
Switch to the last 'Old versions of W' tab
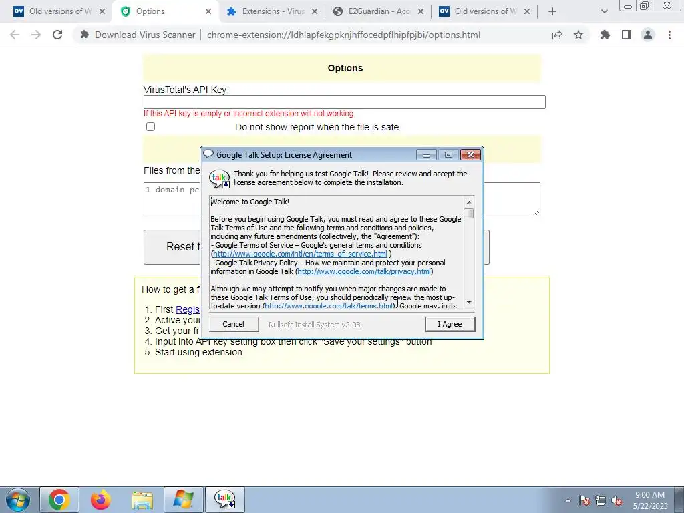pos(485,11)
